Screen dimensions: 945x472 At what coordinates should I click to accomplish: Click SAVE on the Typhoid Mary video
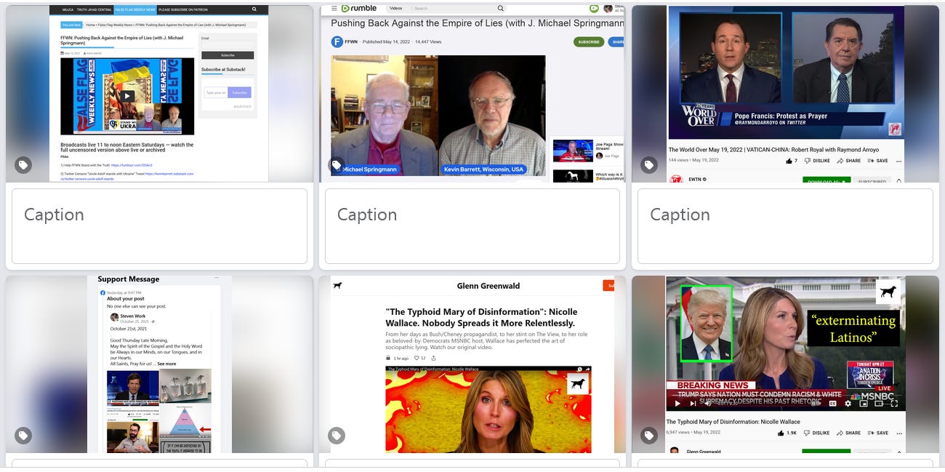click(x=877, y=433)
